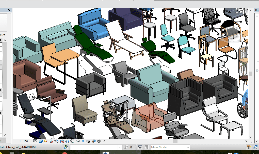Click Highlight Displacement Sets icon
This screenshot has height=154, width=259.
click(x=99, y=141)
